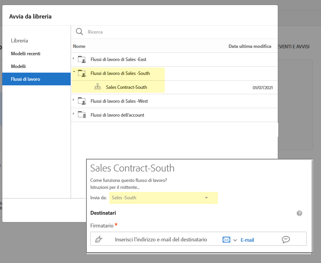The image size is (321, 263).
Task: Click the search magnifier icon
Action: pos(79,32)
